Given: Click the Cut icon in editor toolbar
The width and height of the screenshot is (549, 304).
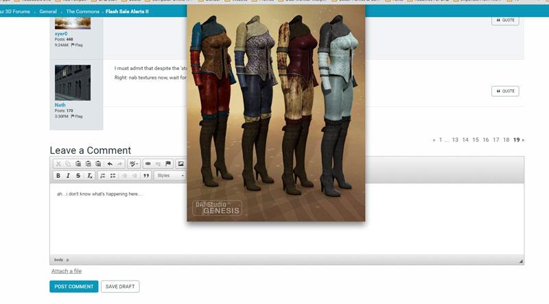Looking at the screenshot, I should [x=58, y=164].
